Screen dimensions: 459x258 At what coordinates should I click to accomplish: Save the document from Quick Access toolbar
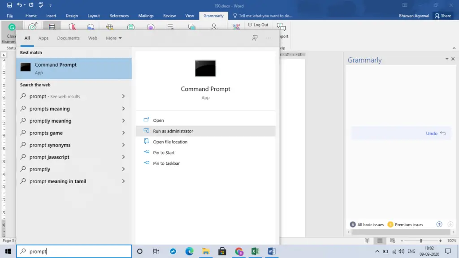9,5
